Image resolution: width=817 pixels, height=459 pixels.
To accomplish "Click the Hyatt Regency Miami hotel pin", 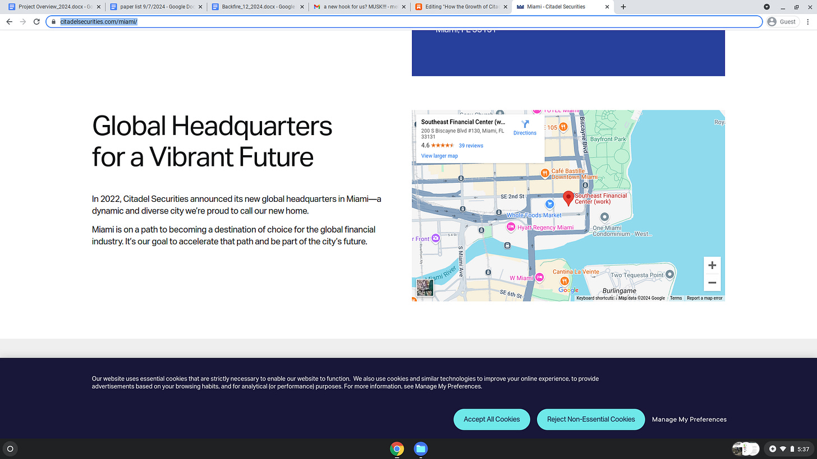I will pos(511,227).
